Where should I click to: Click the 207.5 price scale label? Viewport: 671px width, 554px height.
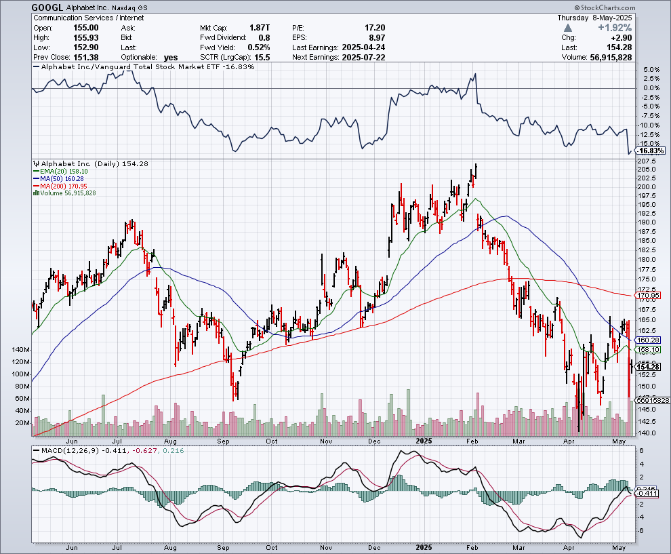[647, 161]
